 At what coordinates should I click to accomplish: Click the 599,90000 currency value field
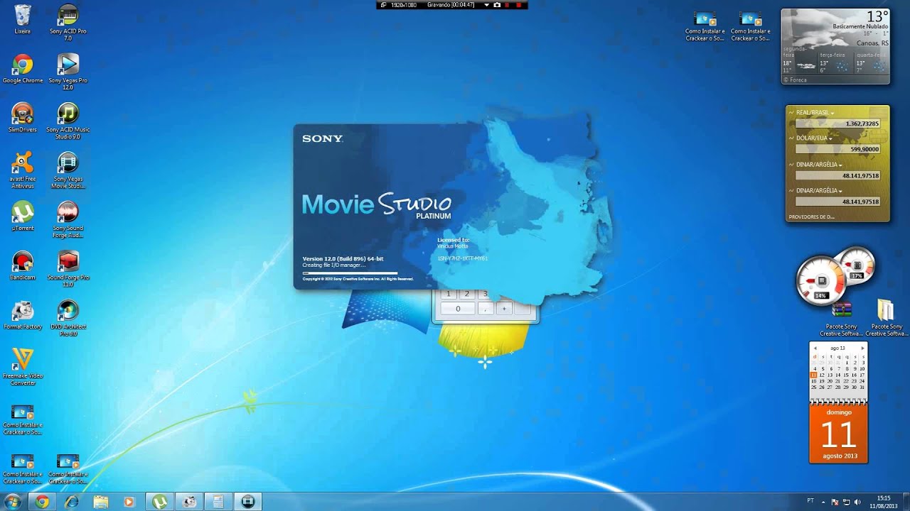point(837,149)
